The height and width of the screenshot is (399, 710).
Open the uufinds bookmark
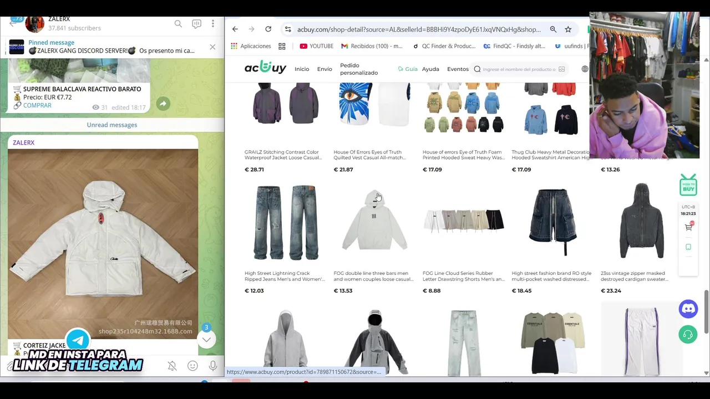tap(571, 46)
